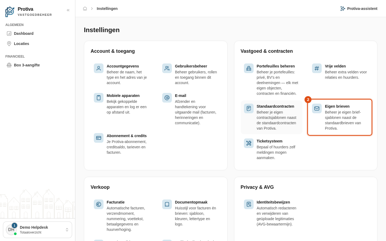Open the Abonnement & credits card icon
The width and height of the screenshot is (386, 241).
click(99, 138)
